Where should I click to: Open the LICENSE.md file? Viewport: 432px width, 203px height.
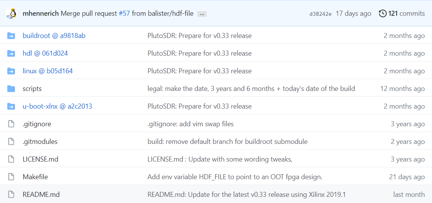pyautogui.click(x=40, y=159)
